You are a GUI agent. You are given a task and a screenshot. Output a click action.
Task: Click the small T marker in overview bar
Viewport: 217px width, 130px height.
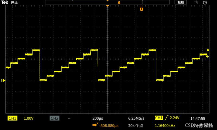pos(119,3)
